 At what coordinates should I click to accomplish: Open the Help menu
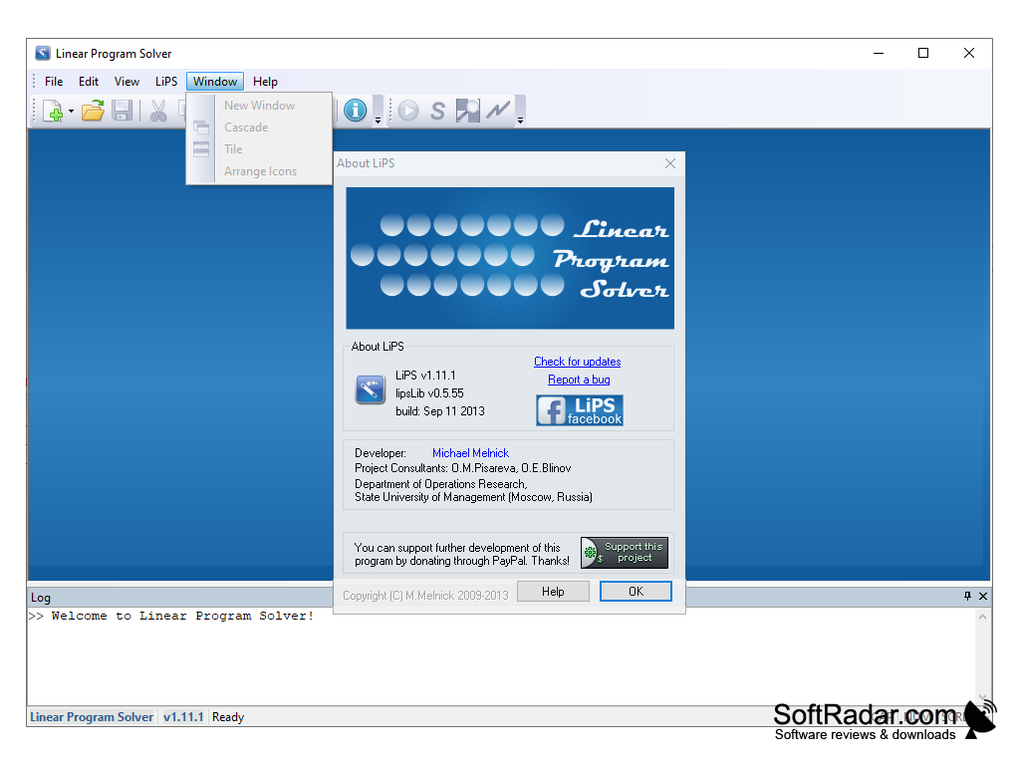265,82
